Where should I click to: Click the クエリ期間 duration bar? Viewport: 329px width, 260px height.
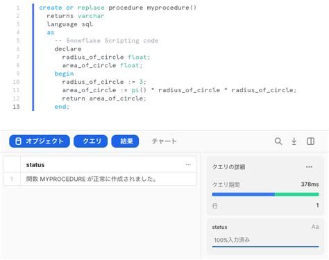point(265,195)
